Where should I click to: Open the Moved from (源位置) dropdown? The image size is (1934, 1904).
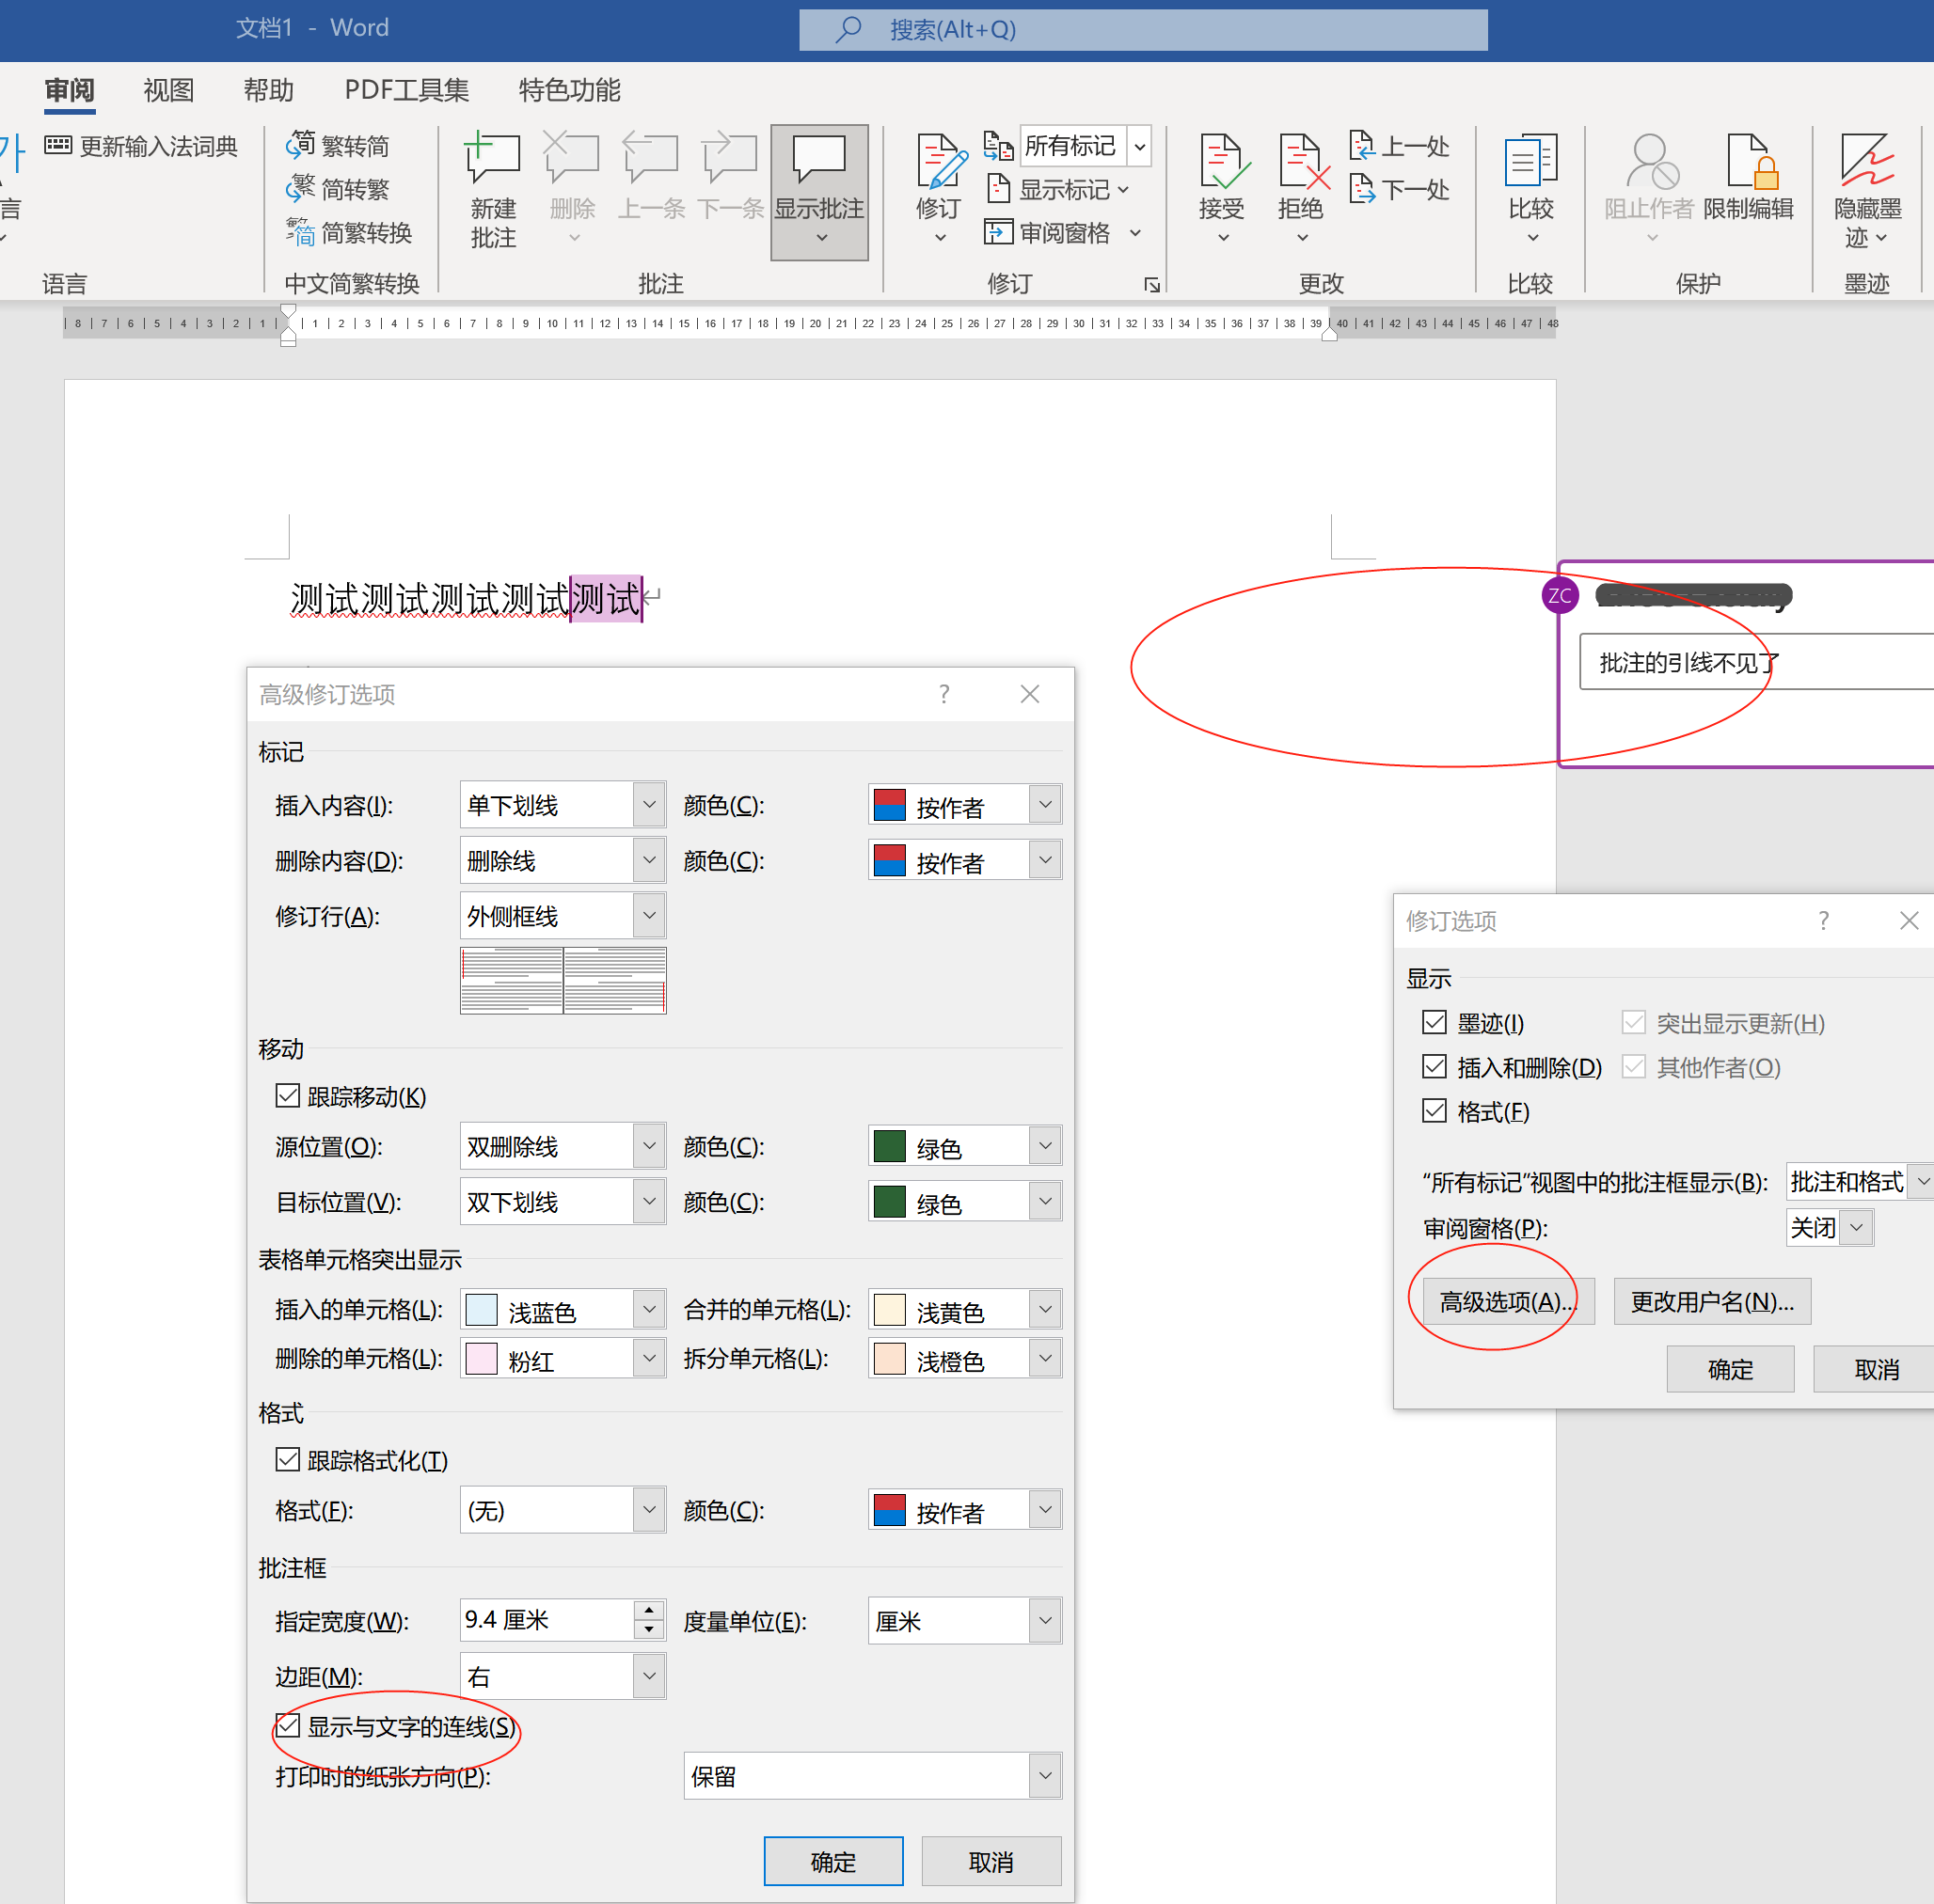pyautogui.click(x=563, y=1146)
